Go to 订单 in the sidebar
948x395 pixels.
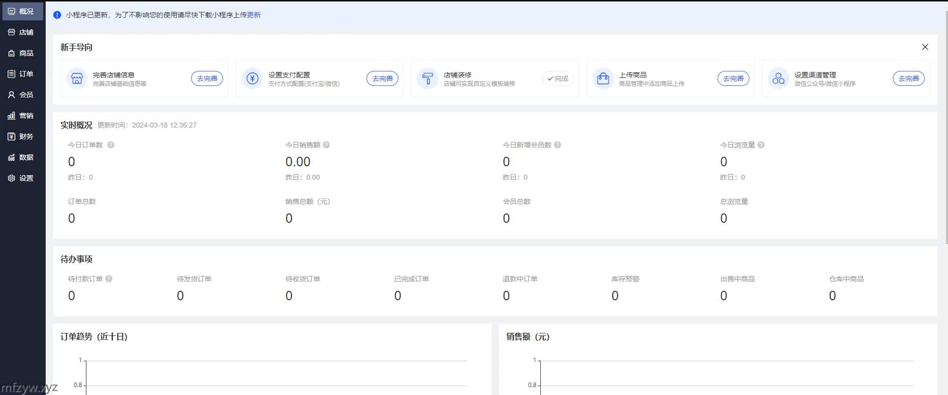click(x=21, y=74)
